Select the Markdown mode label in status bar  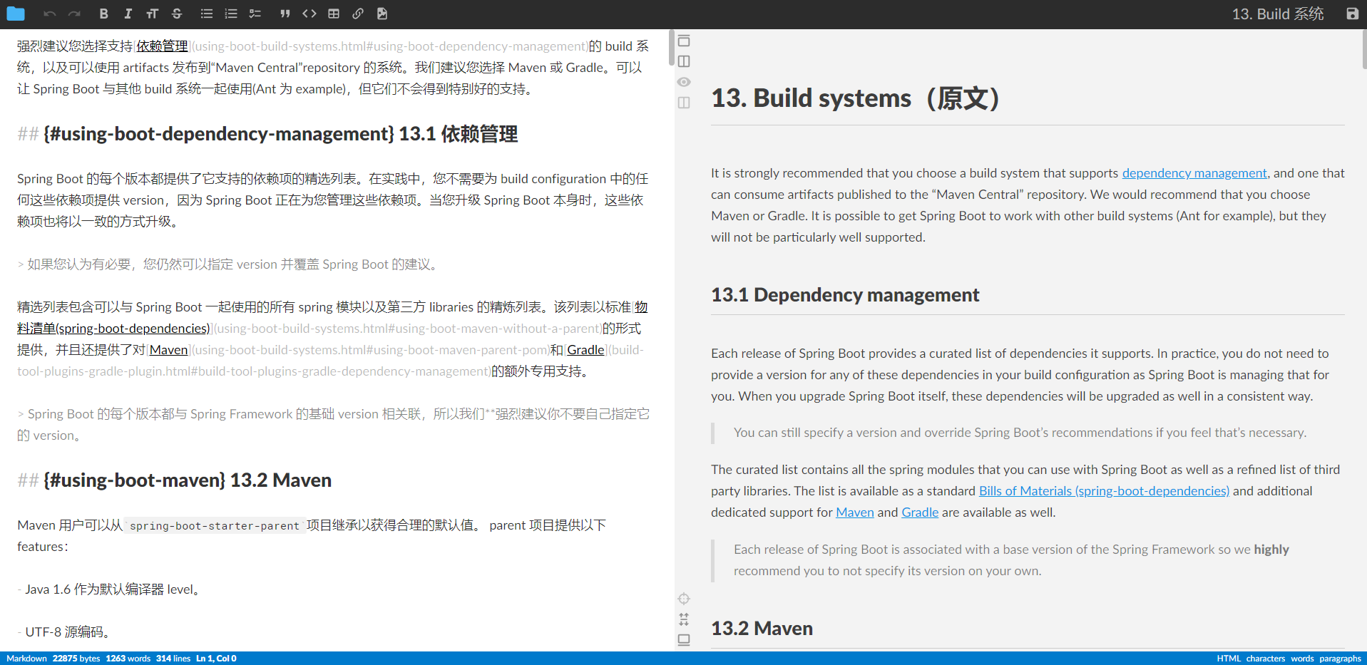pos(26,658)
